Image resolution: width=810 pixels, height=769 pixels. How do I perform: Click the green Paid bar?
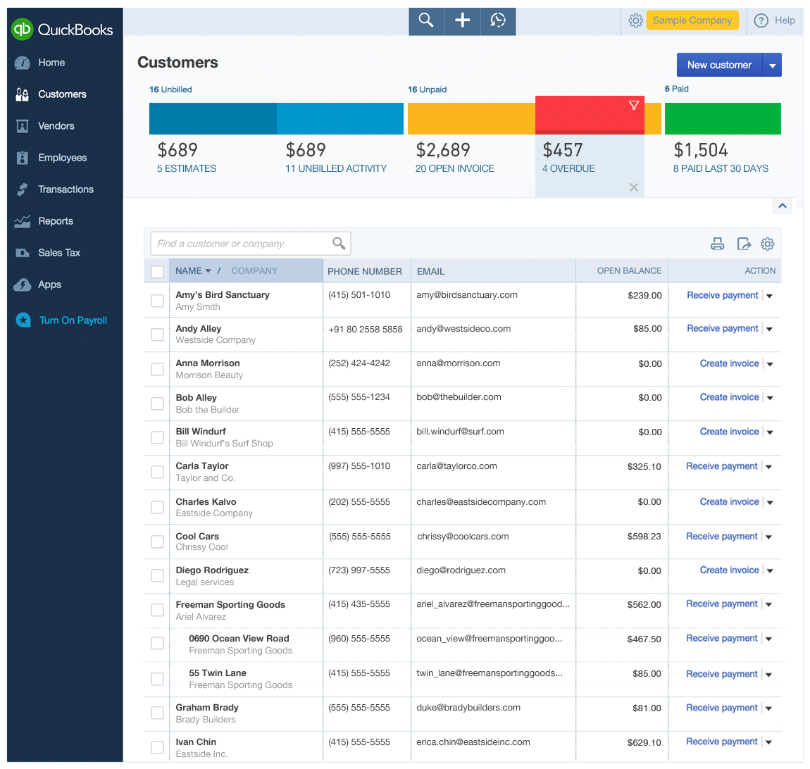pyautogui.click(x=723, y=119)
